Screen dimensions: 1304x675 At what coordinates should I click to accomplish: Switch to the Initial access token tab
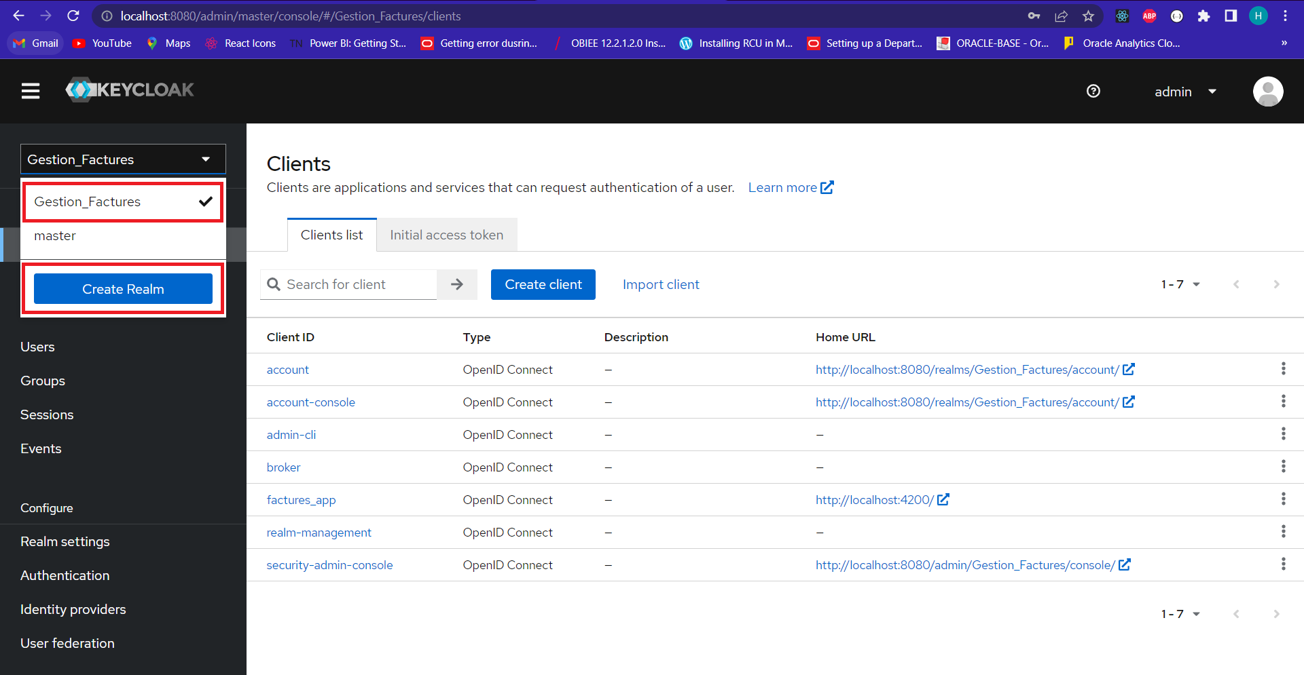(446, 235)
